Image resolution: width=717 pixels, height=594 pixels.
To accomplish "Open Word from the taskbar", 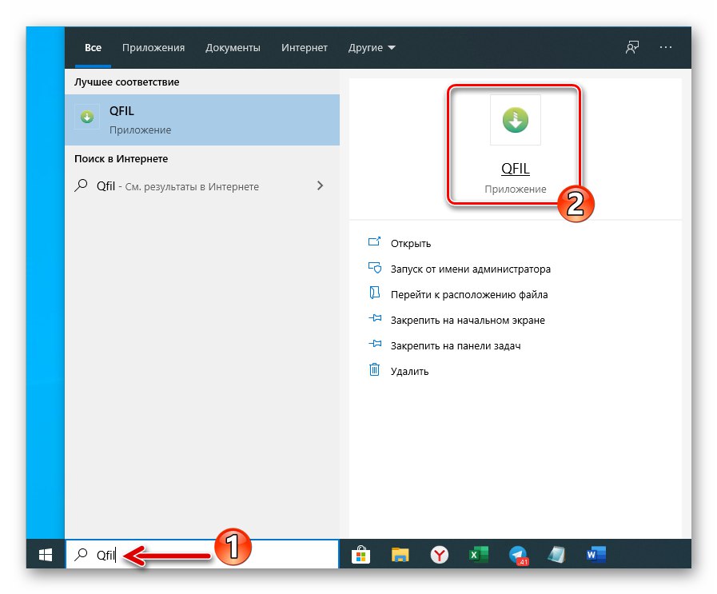I will click(596, 555).
